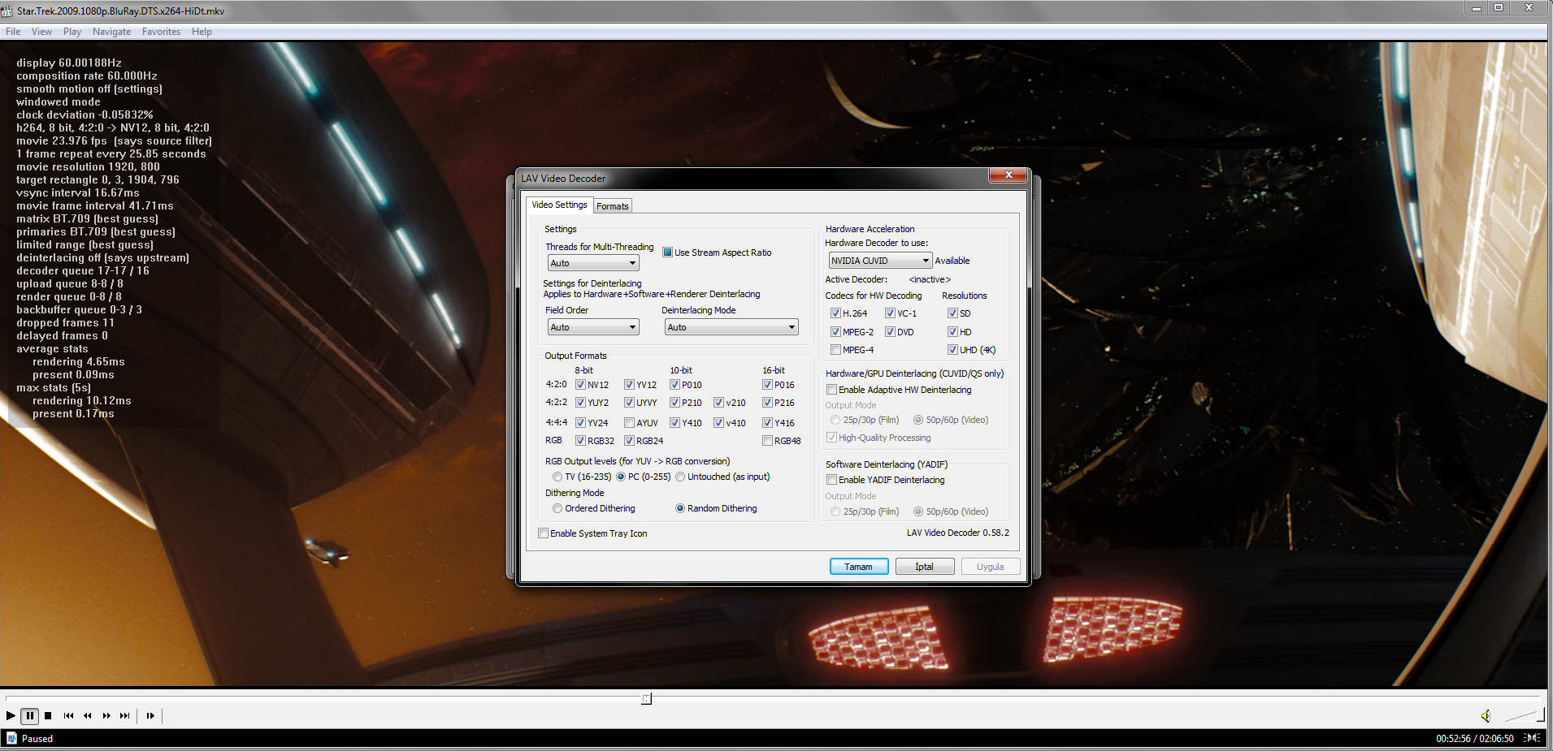Open Threads for Multi-Threading dropdown
The height and width of the screenshot is (751, 1553).
pos(593,263)
